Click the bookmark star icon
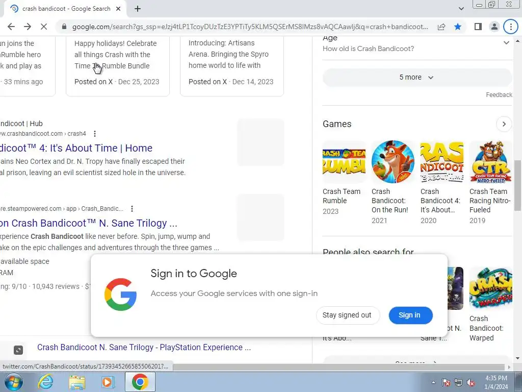This screenshot has height=392, width=522. [x=458, y=27]
